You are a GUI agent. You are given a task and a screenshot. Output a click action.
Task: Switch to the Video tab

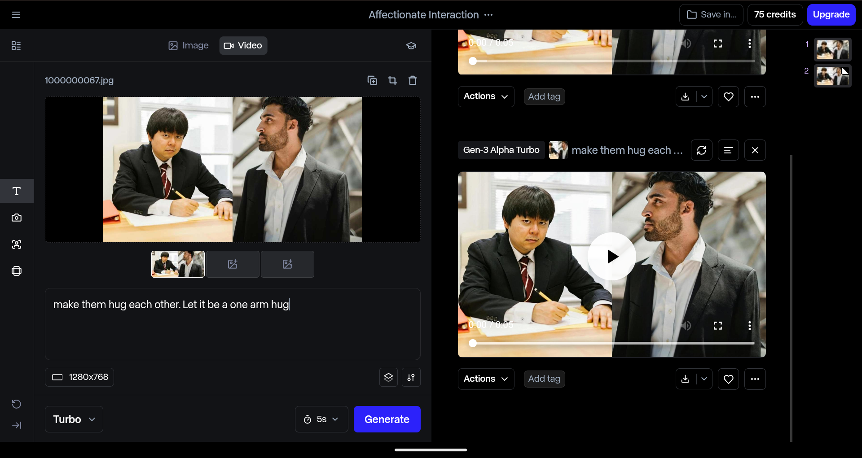point(243,45)
